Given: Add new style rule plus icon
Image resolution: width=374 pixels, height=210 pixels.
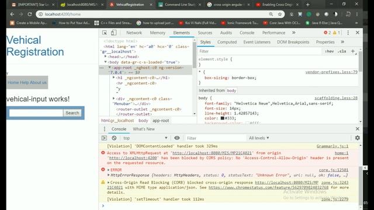Looking at the screenshot, I should point(353,51).
